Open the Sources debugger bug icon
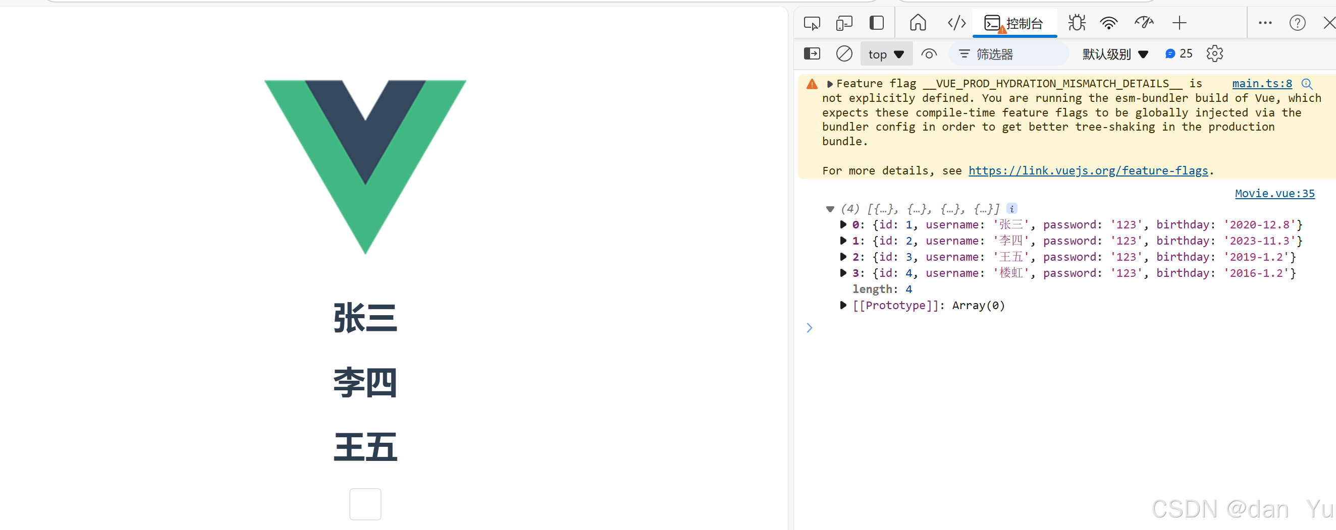Screen dimensions: 1336x530 1077,23
